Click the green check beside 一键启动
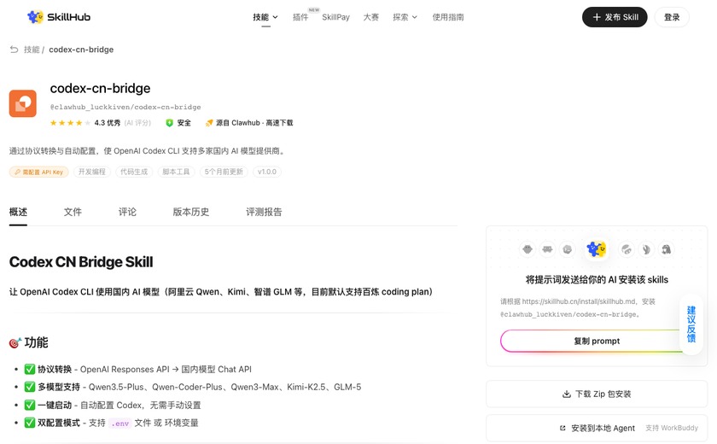717x444 pixels. click(30, 405)
